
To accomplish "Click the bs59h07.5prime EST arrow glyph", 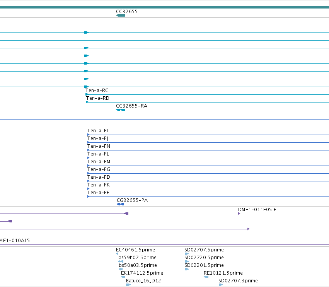I will click(121, 261).
